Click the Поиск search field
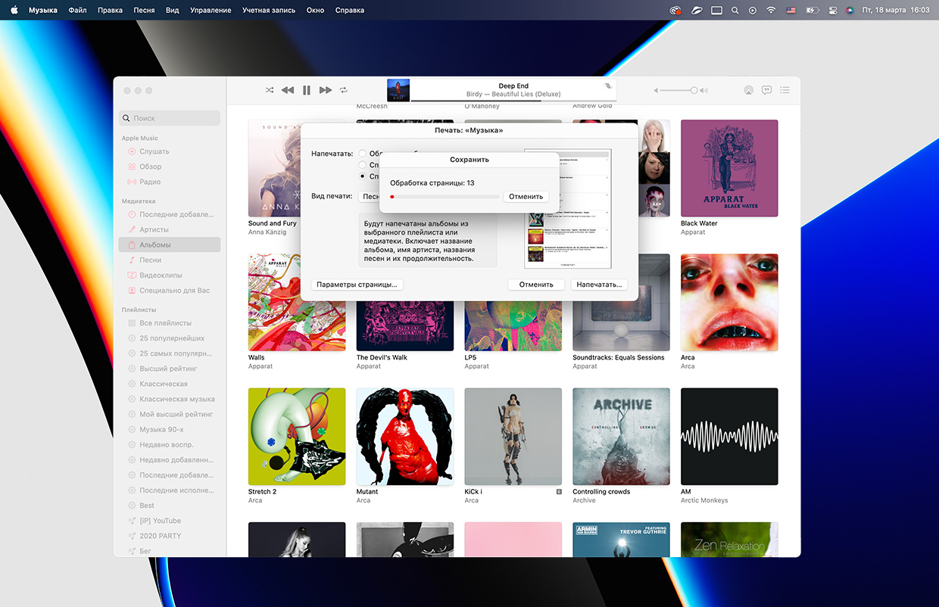The width and height of the screenshot is (939, 607). 170,118
